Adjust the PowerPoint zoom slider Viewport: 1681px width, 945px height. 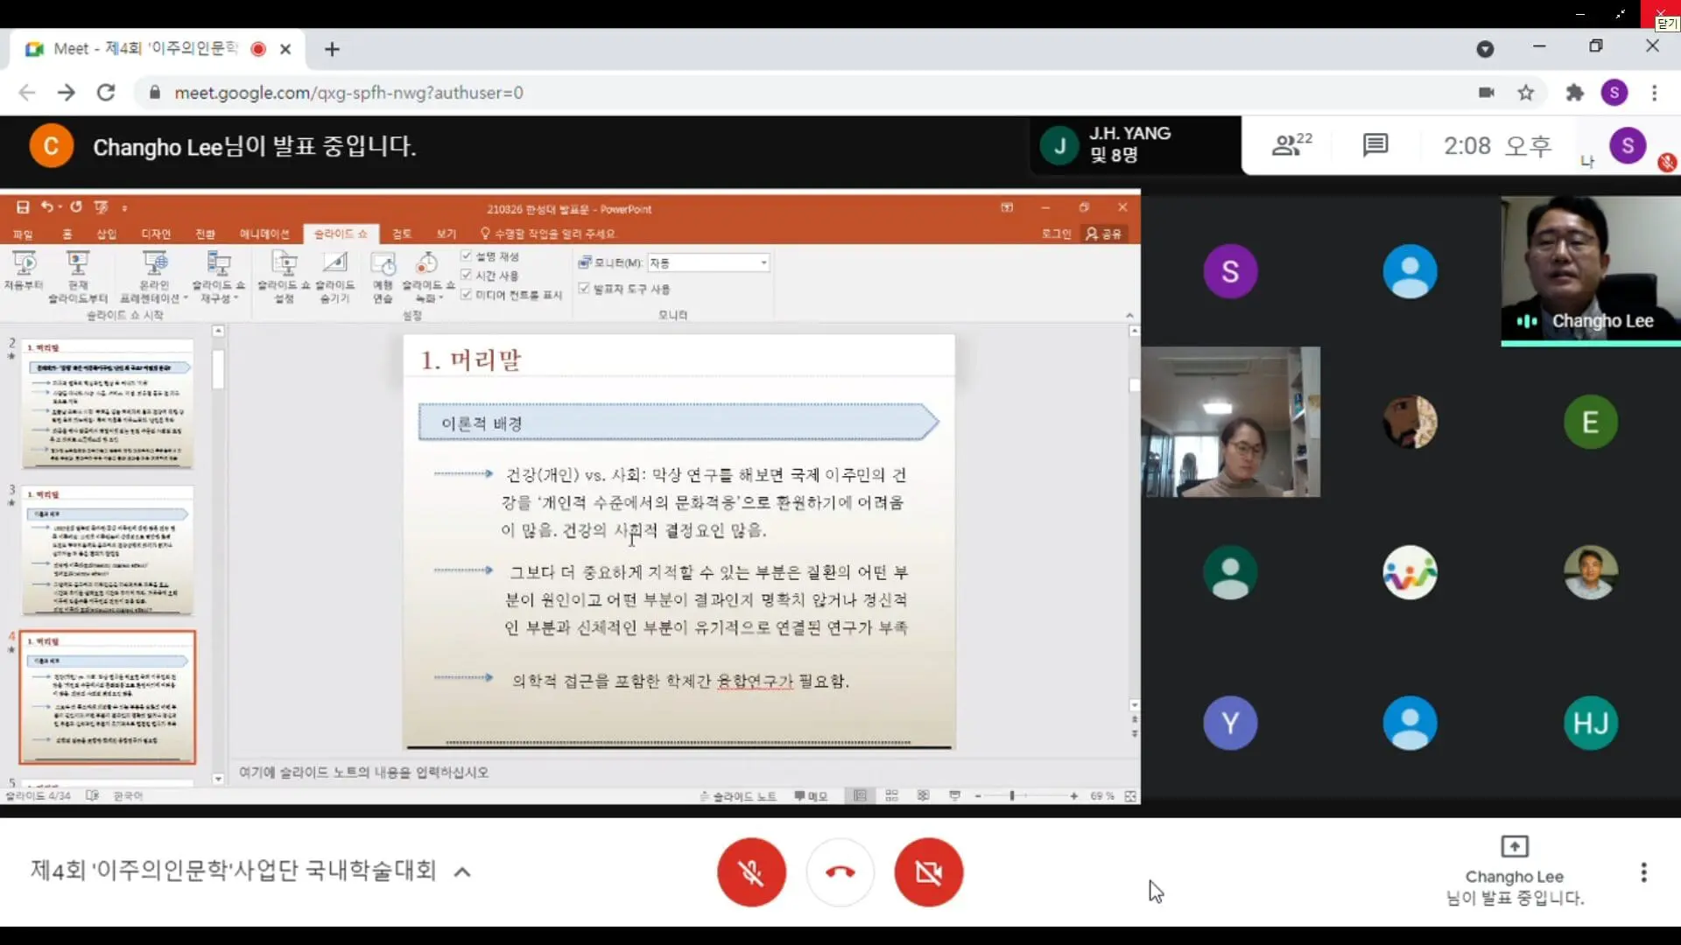(x=1012, y=795)
